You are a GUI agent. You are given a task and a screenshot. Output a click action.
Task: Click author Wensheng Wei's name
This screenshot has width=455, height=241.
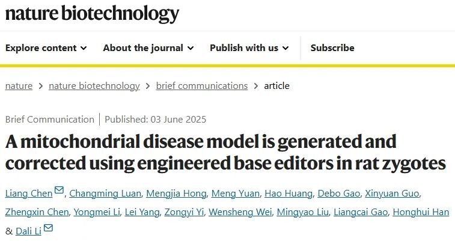tap(240, 212)
